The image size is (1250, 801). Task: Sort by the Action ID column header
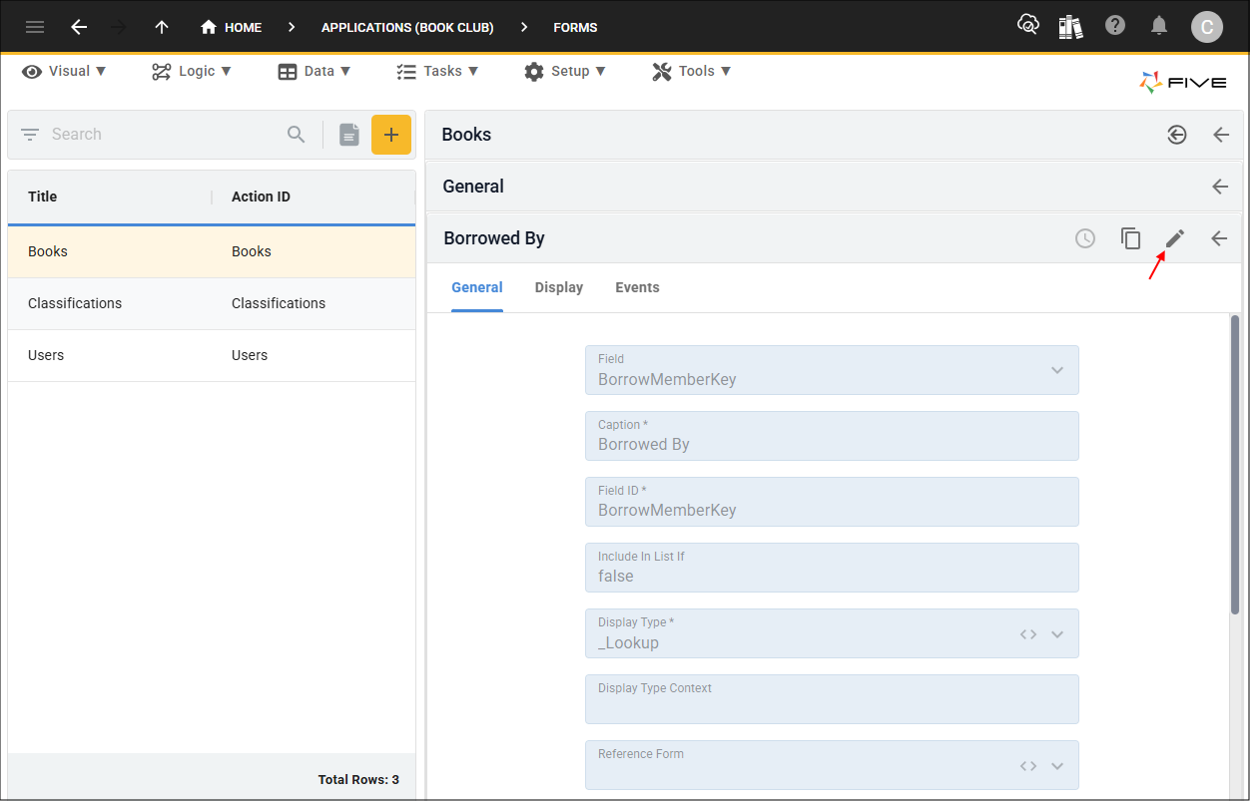tap(261, 197)
